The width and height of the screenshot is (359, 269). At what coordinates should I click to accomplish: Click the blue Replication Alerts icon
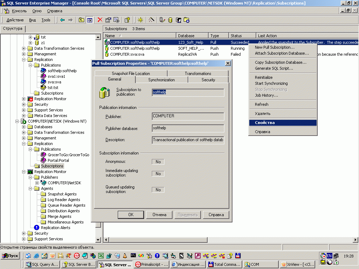pos(36,228)
